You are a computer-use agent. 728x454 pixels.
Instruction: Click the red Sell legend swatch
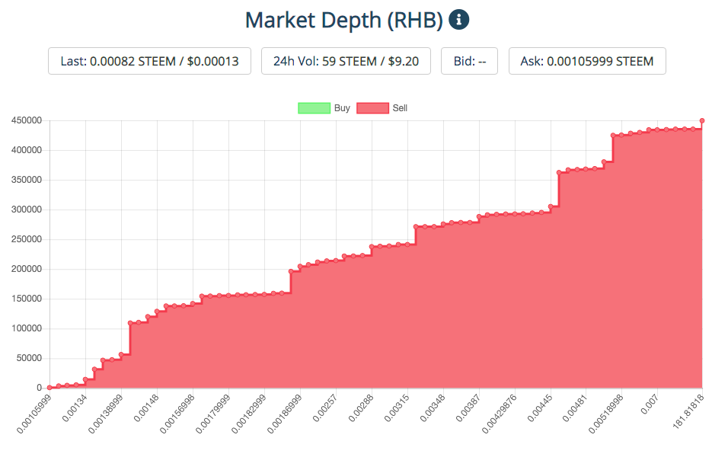click(x=373, y=108)
